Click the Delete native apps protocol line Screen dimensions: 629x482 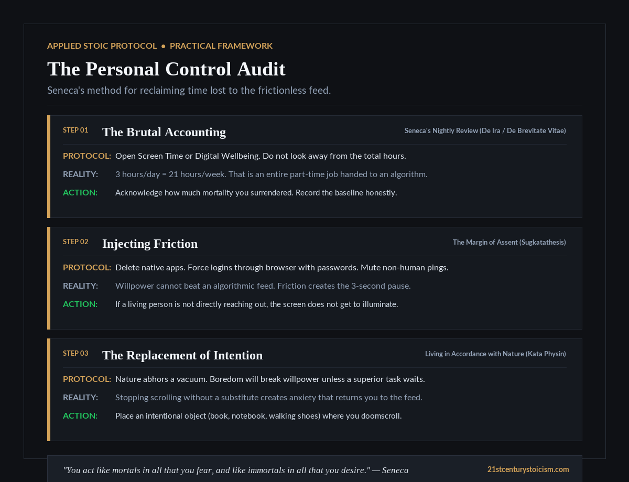coord(282,267)
